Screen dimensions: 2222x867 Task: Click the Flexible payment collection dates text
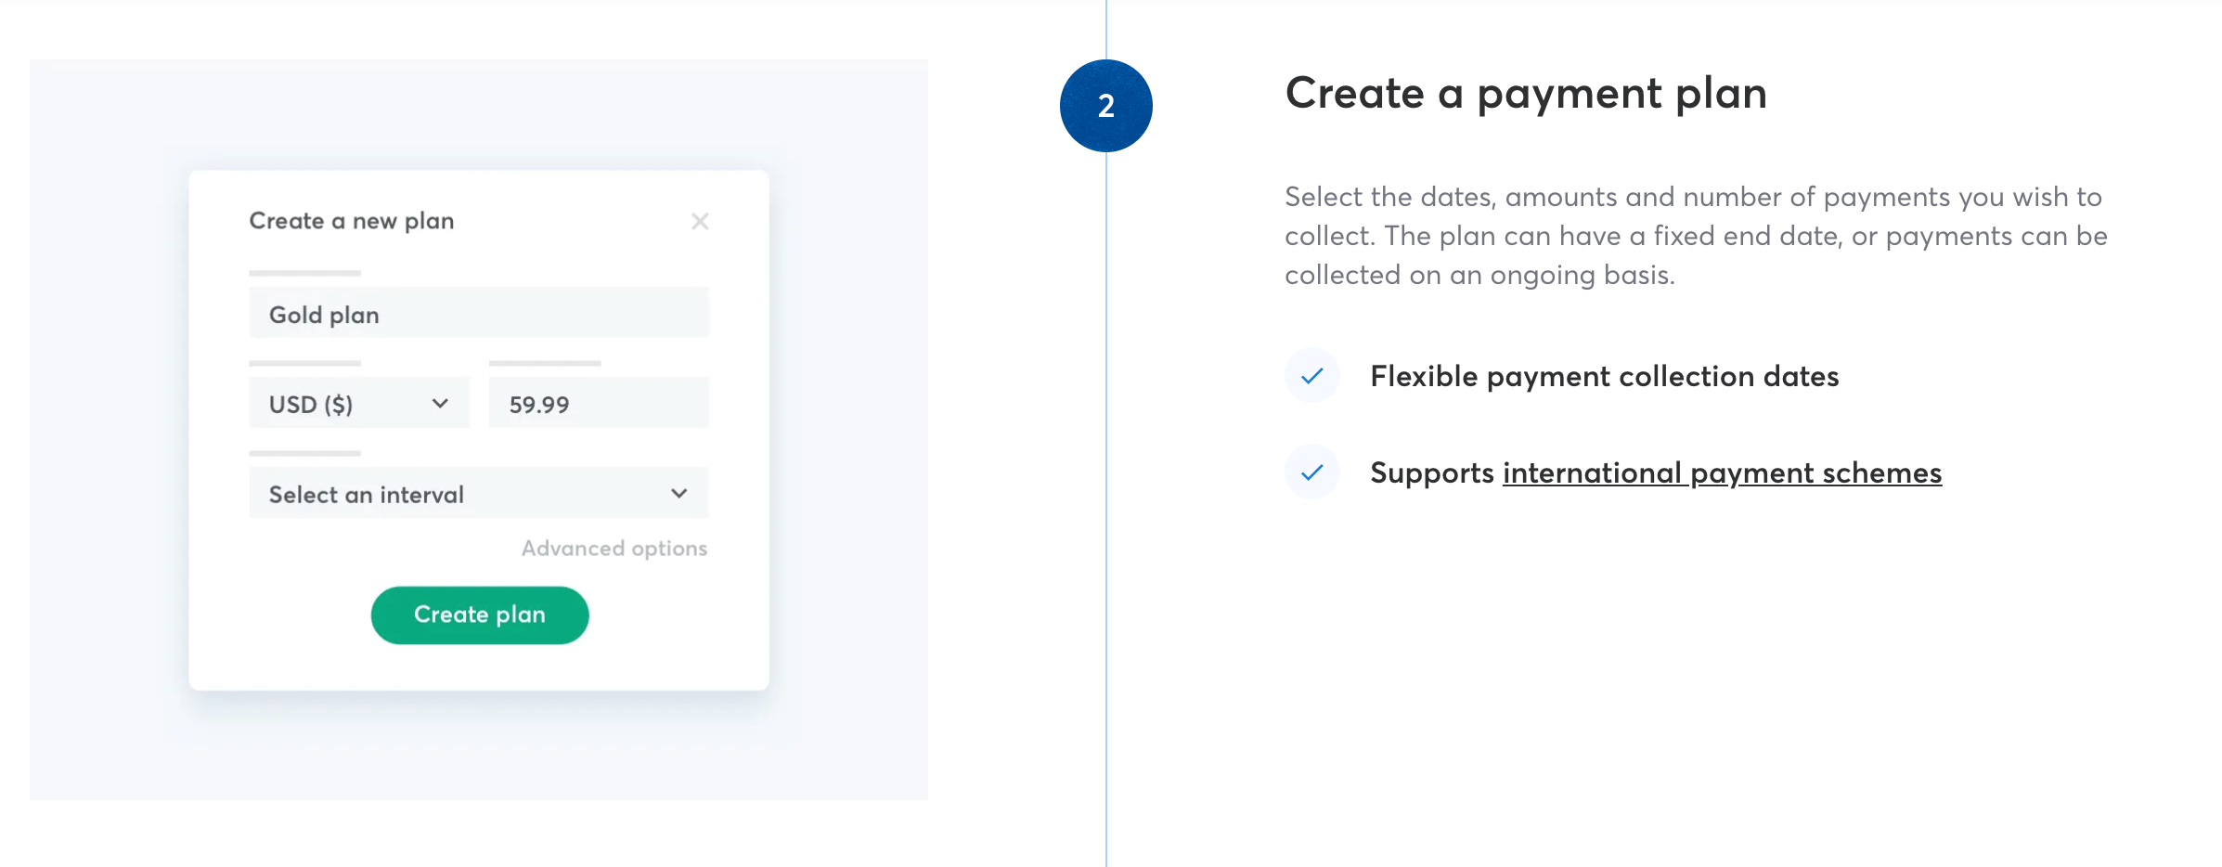click(x=1604, y=377)
